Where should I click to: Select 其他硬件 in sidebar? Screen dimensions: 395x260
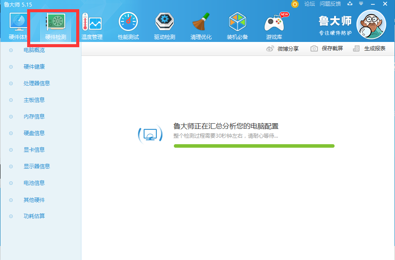[x=34, y=200]
